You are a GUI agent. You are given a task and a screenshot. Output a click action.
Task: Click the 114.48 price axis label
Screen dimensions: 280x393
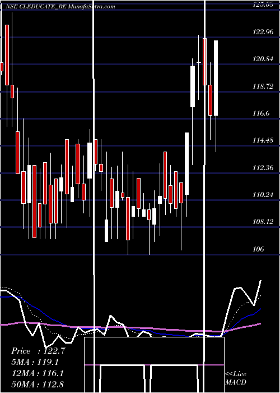coord(263,140)
